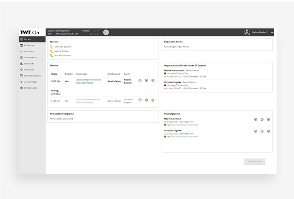294x199 pixels.
Task: Go to Konferenz in the sidebar
Action: tap(29, 51)
